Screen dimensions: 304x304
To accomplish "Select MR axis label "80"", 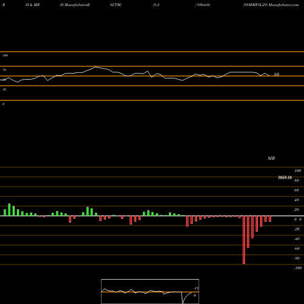I will point(297,181).
